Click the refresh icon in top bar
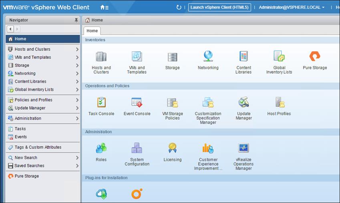Screen dimensions: 340x203 (x=179, y=7)
